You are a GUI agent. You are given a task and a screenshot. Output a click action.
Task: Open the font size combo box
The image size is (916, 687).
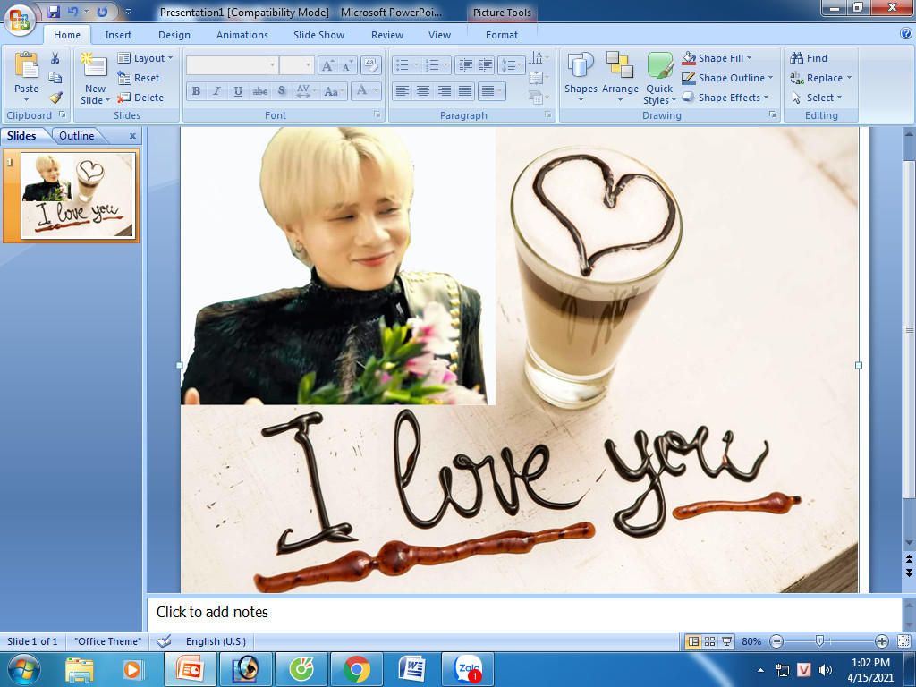point(297,64)
